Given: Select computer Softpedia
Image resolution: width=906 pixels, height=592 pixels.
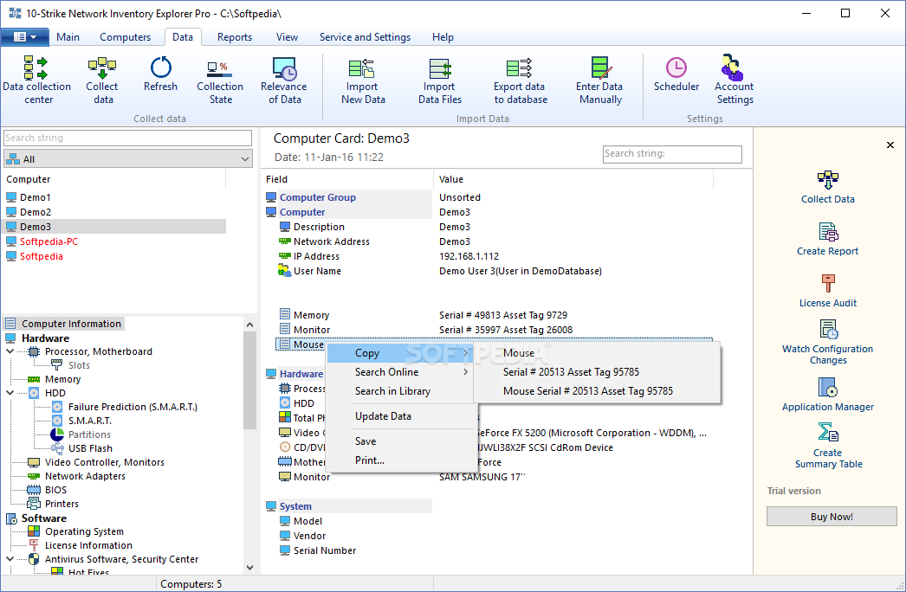Looking at the screenshot, I should pos(41,256).
